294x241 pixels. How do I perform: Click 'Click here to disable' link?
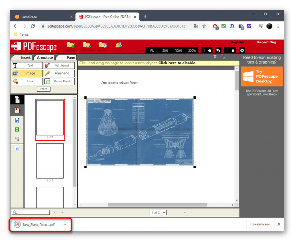coord(177,63)
